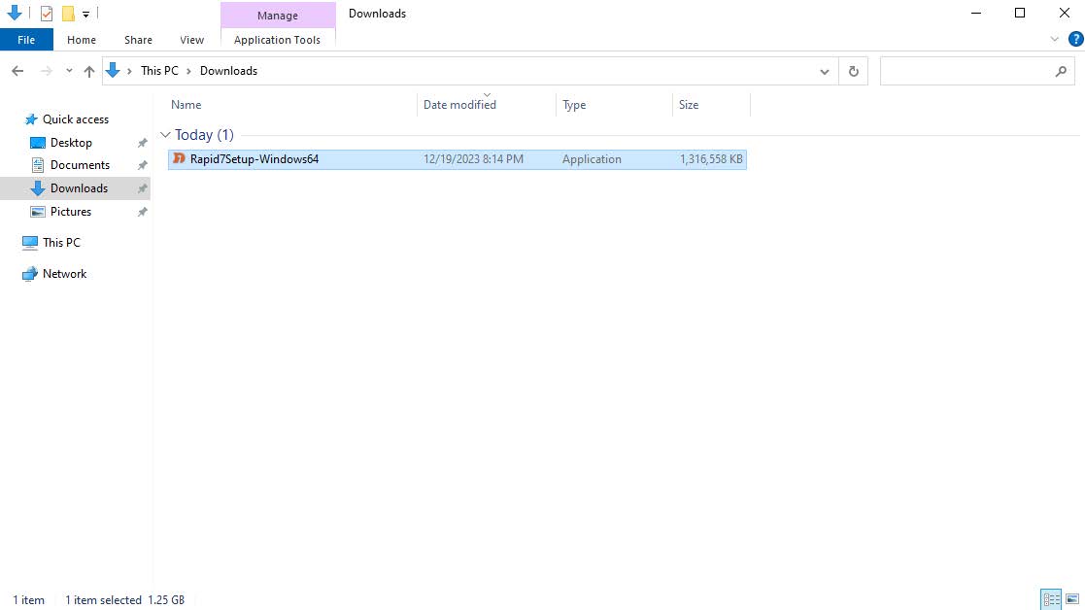
Task: Open Desktop in the navigation pane
Action: pos(71,143)
